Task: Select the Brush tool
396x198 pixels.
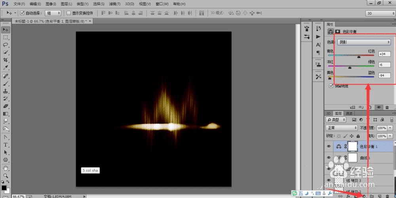Action: [5, 83]
